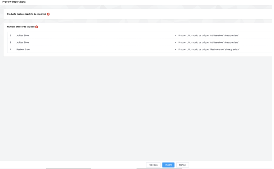Click the left horizontal scrollbar segment at bottom

68,168
